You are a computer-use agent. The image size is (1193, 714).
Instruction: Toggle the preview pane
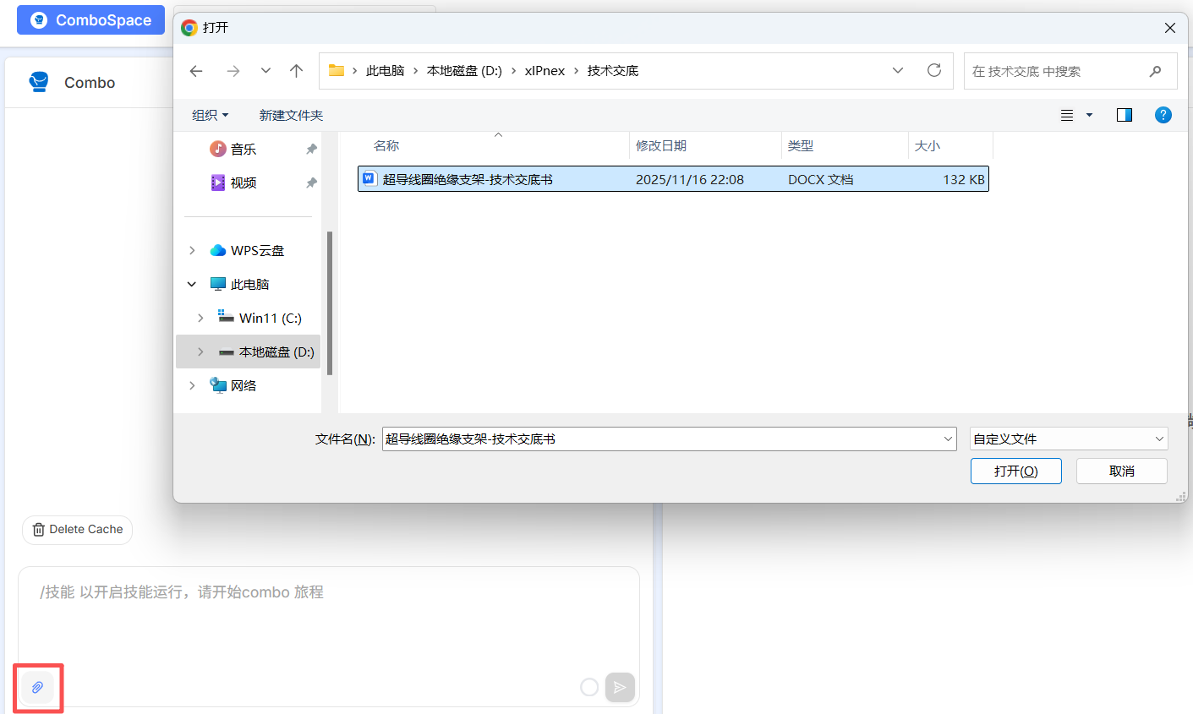[1124, 115]
